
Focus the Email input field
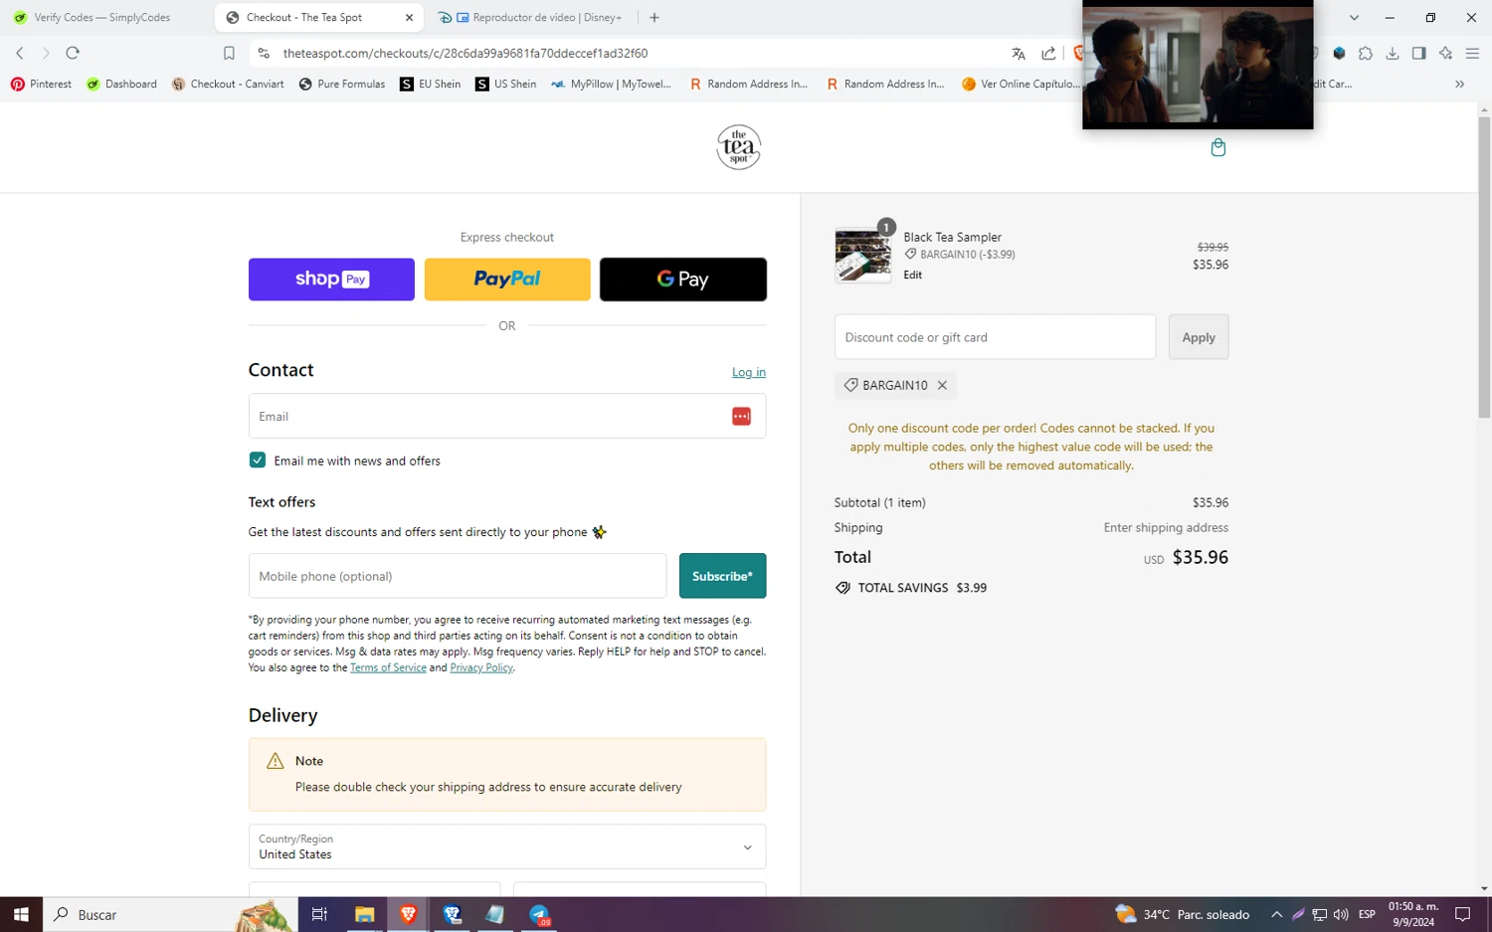pos(507,416)
